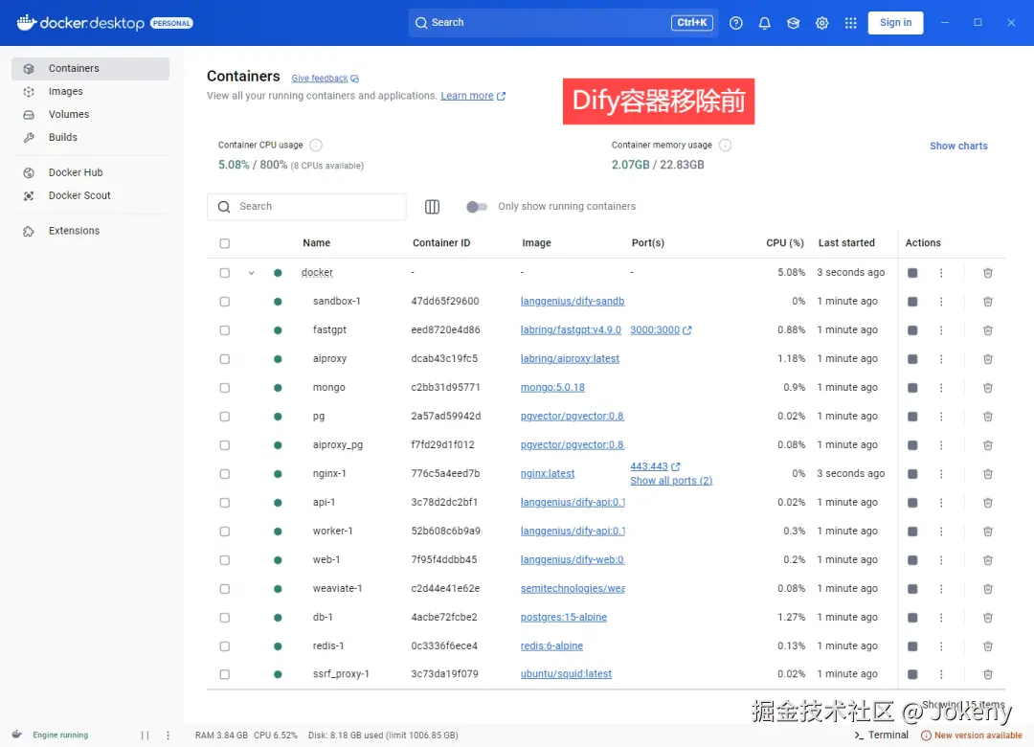Open notifications bell icon
This screenshot has width=1034, height=747.
coord(764,23)
